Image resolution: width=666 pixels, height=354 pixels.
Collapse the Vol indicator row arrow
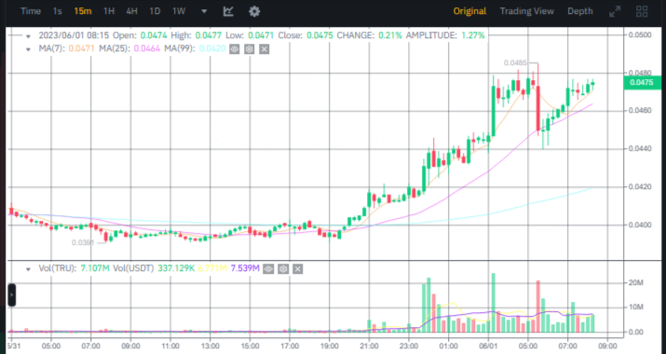pos(28,269)
